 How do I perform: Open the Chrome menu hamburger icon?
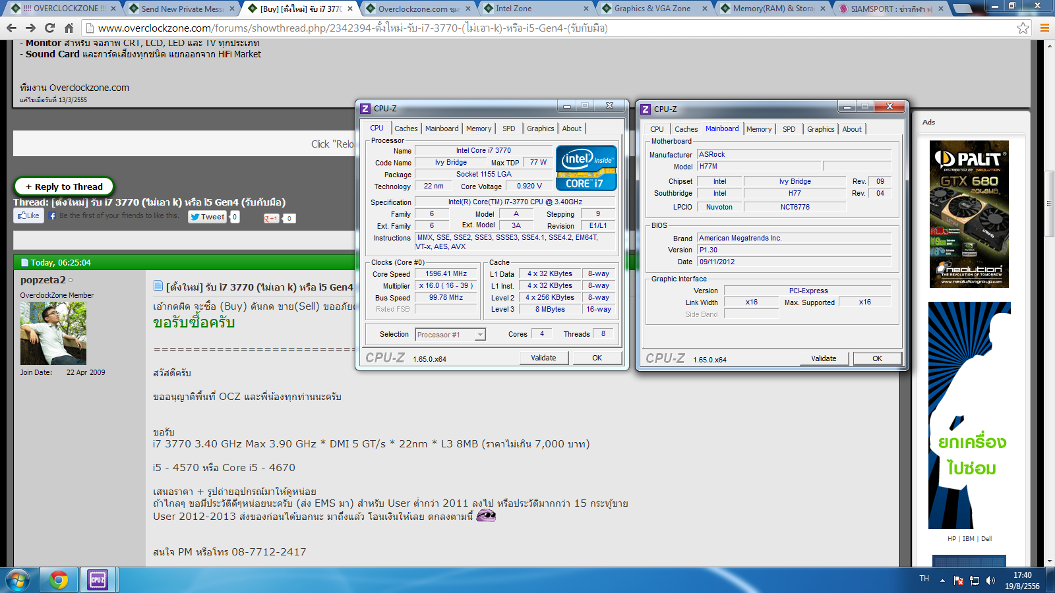click(1044, 28)
